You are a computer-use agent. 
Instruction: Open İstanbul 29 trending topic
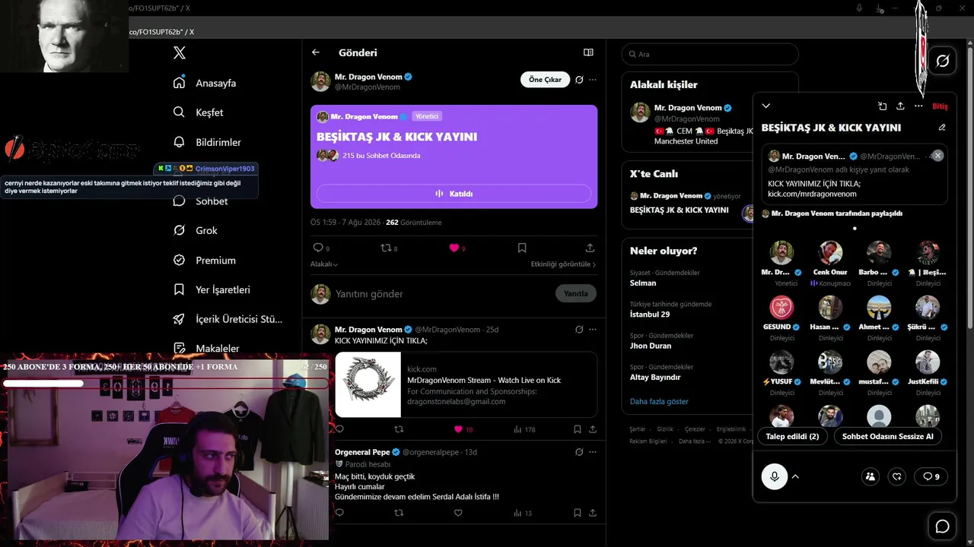pos(650,314)
